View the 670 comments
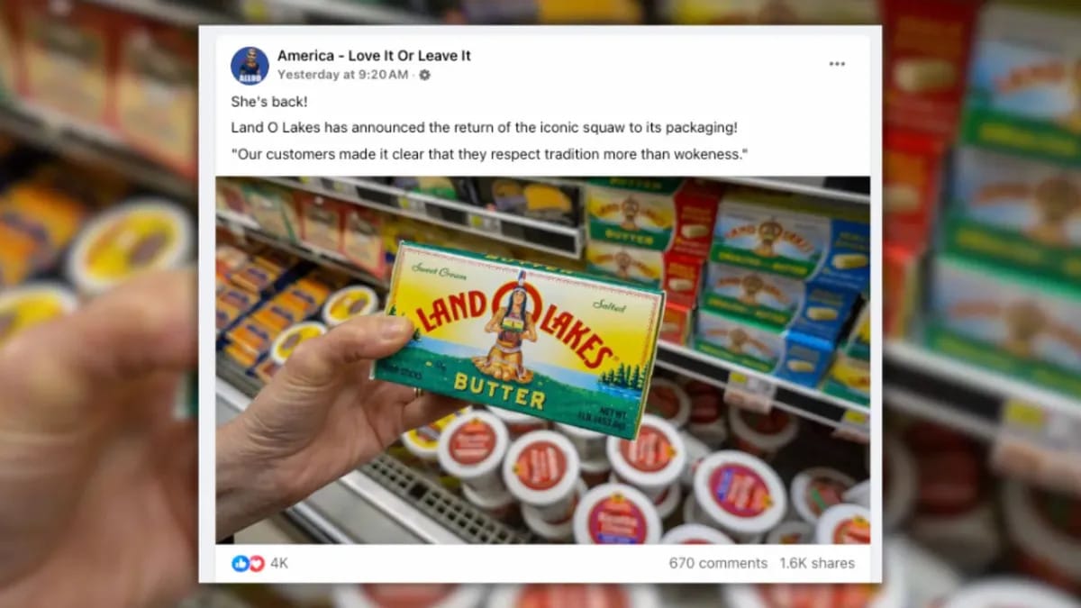The width and height of the screenshot is (1081, 608). pyautogui.click(x=718, y=563)
